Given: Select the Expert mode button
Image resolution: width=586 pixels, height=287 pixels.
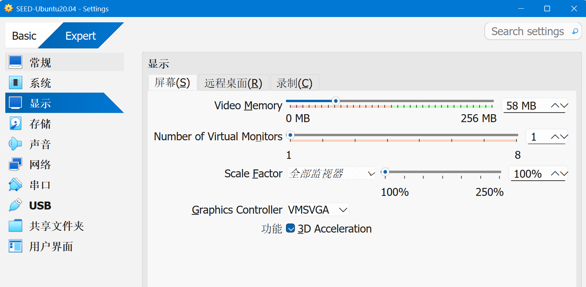Looking at the screenshot, I should pyautogui.click(x=81, y=36).
